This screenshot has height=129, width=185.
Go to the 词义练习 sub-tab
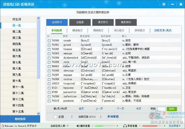pyautogui.click(x=119, y=30)
